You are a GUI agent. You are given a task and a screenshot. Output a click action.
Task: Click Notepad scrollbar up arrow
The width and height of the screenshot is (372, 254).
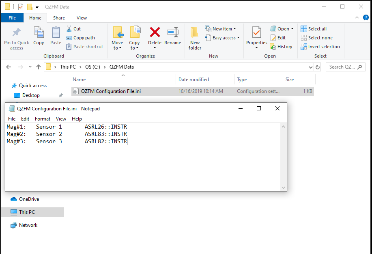[x=283, y=127]
